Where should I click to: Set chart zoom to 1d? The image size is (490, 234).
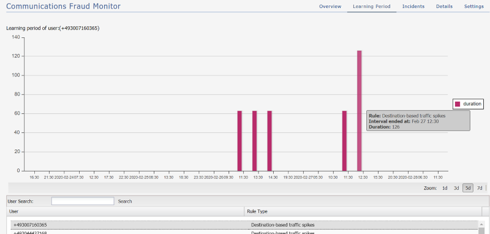(445, 188)
